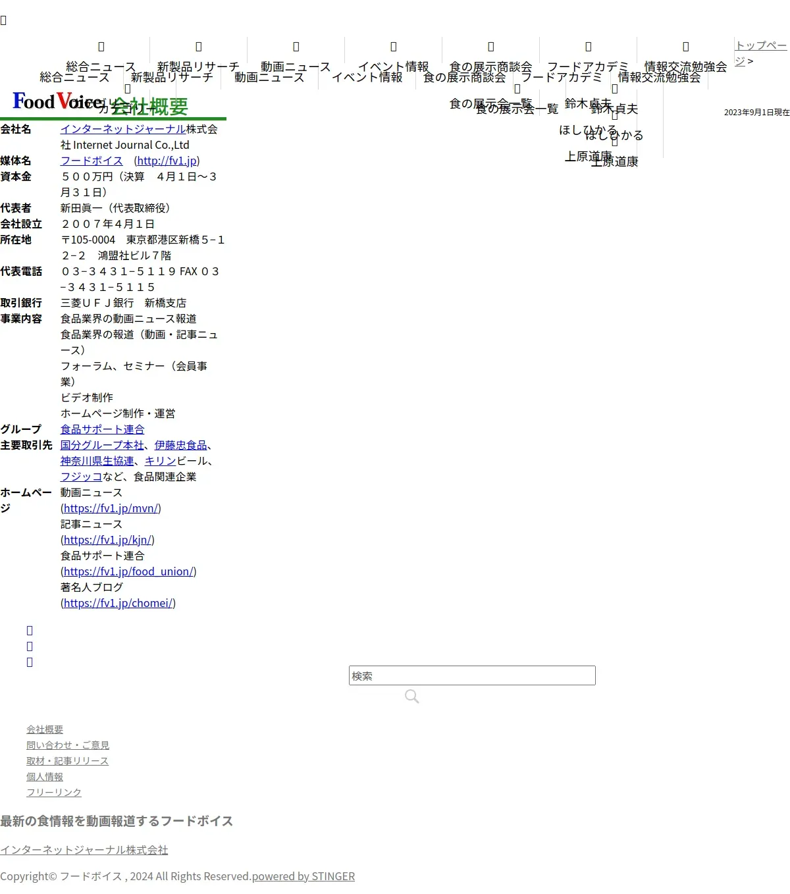Viewport: 790px width, 894px height.
Task: Open the footer フリーリンク link
Action: tap(54, 793)
